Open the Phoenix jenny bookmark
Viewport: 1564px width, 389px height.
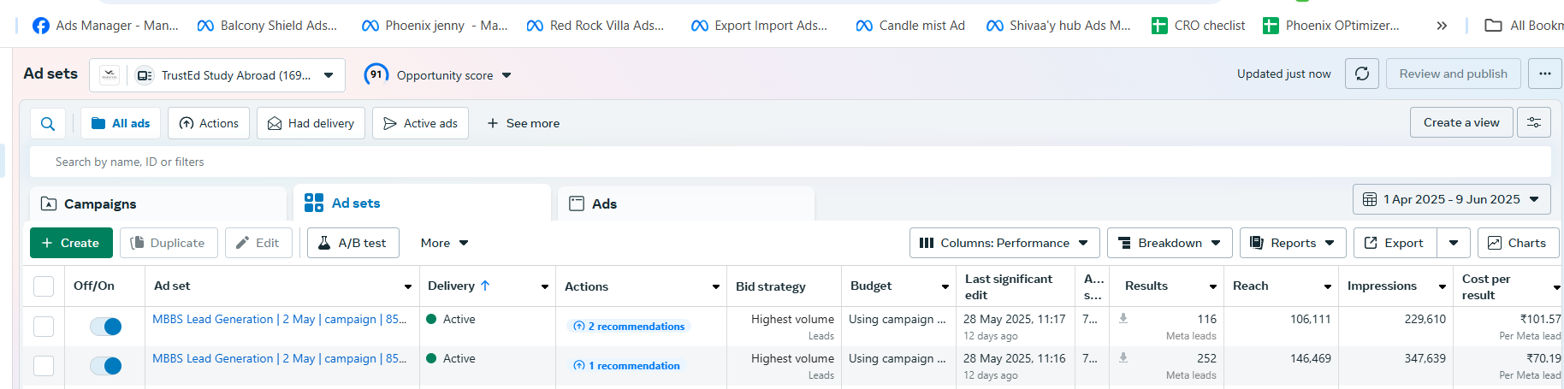click(x=435, y=26)
